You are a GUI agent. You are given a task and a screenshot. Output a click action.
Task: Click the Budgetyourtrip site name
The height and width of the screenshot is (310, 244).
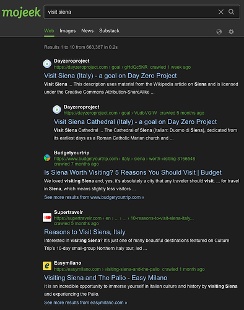point(72,153)
